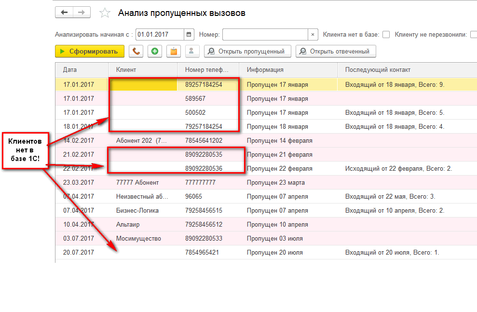The width and height of the screenshot is (477, 312).
Task: Click the forward navigation arrow
Action: 82,13
